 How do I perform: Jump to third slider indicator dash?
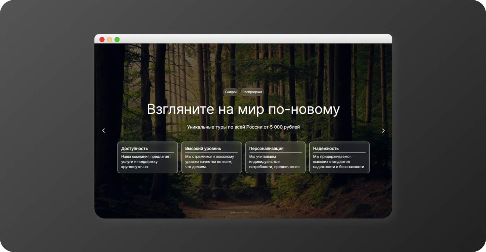[x=247, y=212]
